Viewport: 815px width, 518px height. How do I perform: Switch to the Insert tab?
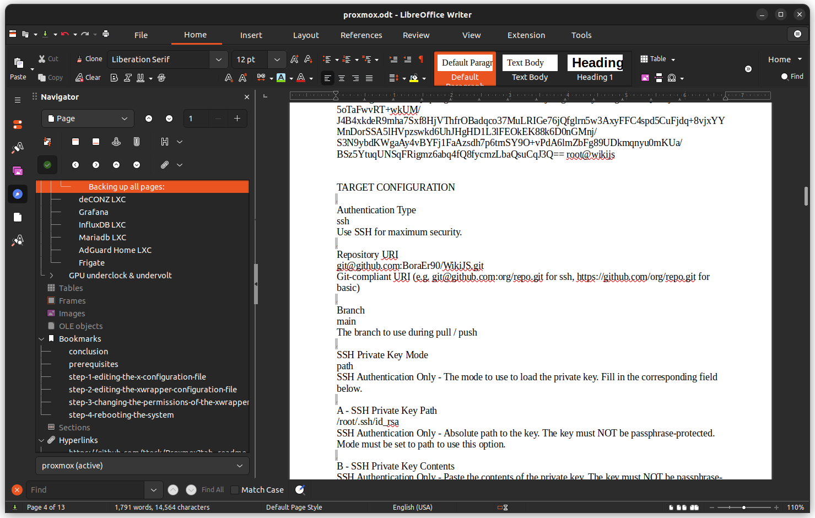pyautogui.click(x=251, y=35)
